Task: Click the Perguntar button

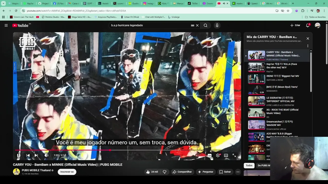Action: 206,172
